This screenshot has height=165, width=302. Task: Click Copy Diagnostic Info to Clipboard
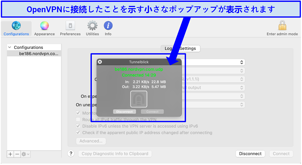click(x=115, y=154)
